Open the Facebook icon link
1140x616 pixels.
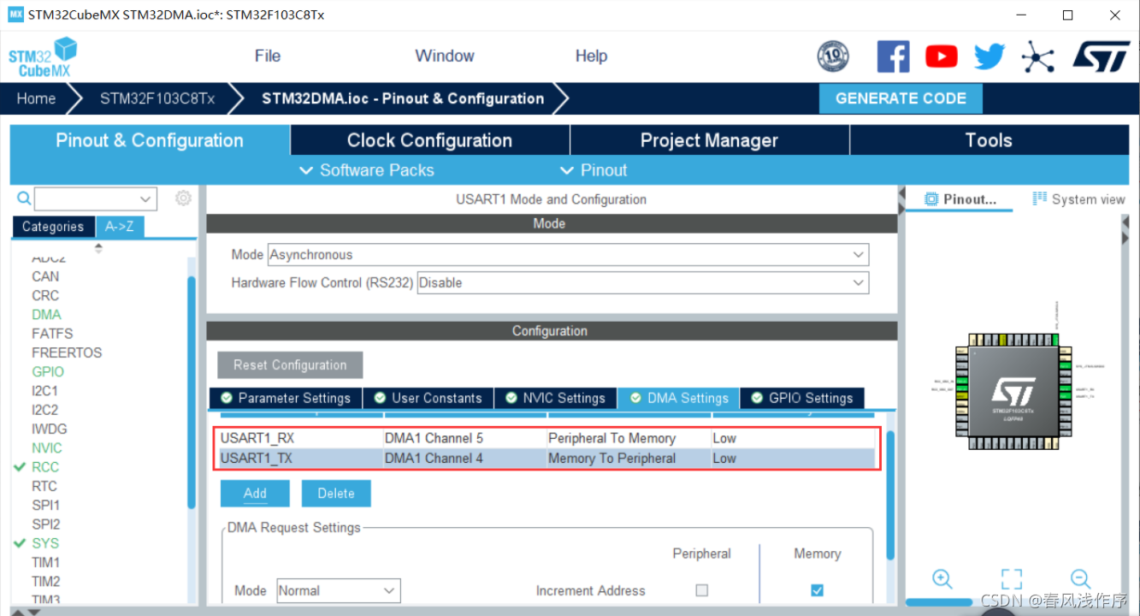pos(893,56)
